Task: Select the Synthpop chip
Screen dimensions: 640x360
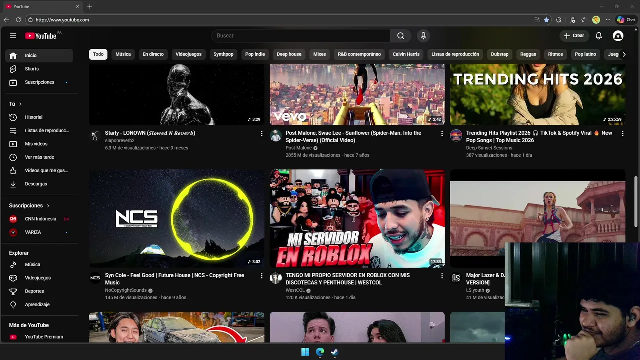Action: (x=223, y=54)
